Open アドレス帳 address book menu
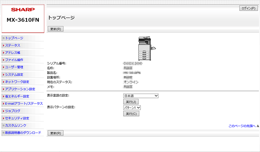This screenshot has width=260, height=152. tap(13, 53)
